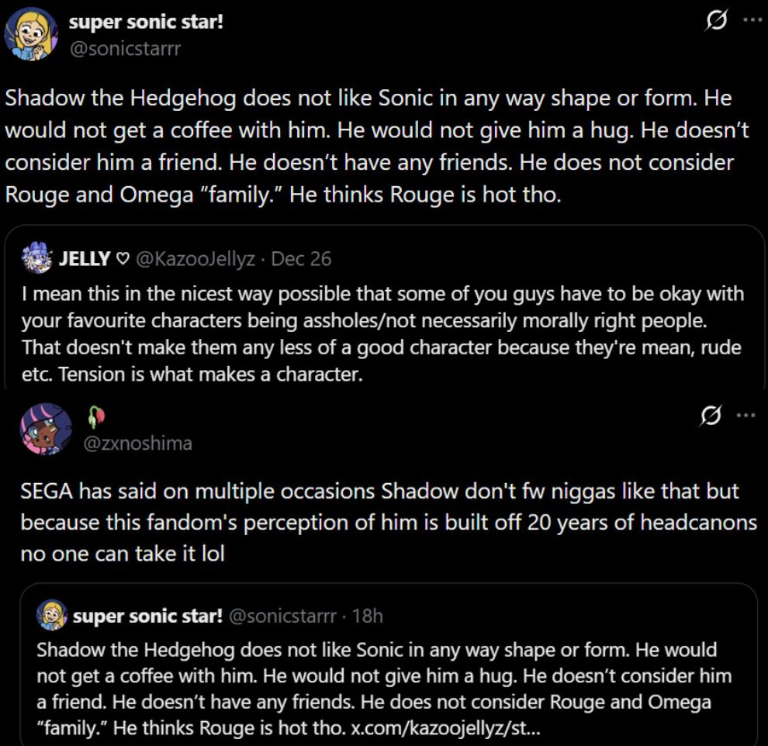768x746 pixels.
Task: Expand more options on the zxnoshima post
Action: point(746,416)
